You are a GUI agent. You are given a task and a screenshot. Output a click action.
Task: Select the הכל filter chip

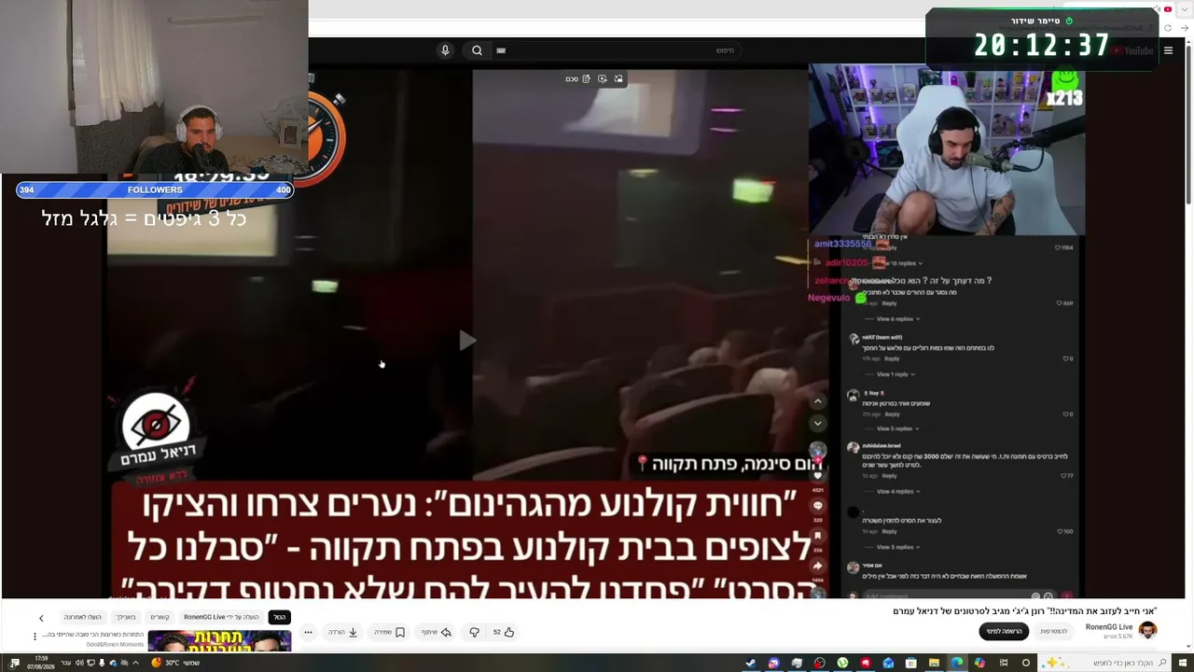point(280,617)
